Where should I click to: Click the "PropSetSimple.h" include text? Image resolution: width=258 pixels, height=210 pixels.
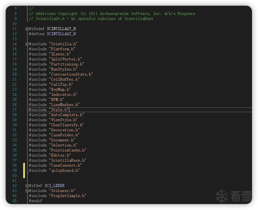tap(68, 196)
